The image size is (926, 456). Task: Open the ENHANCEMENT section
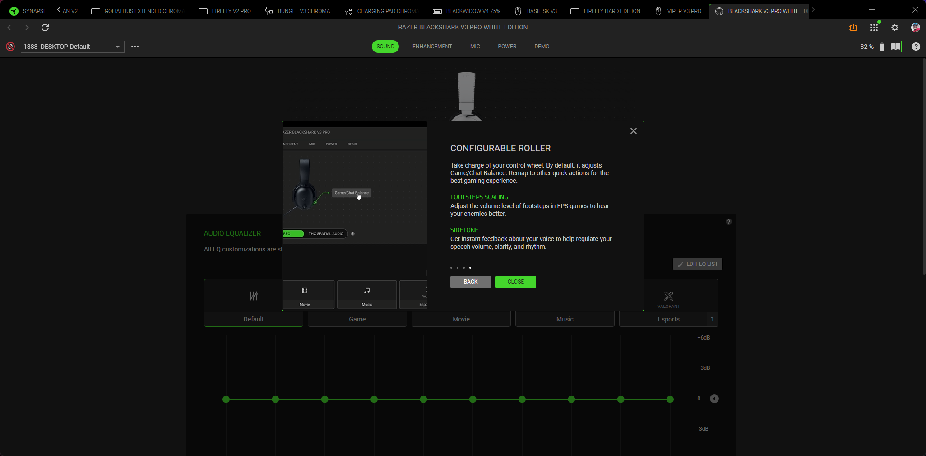pos(432,47)
